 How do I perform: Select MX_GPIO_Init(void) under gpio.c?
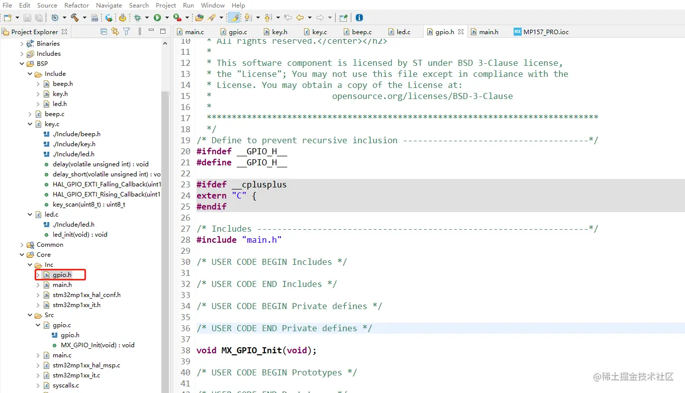[x=97, y=345]
